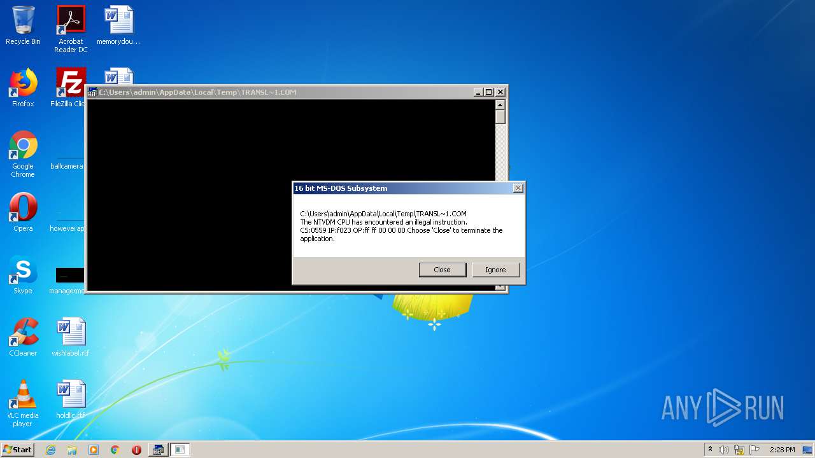Select the memorydou... Word document icon
Screen dimensions: 815x458
118,26
